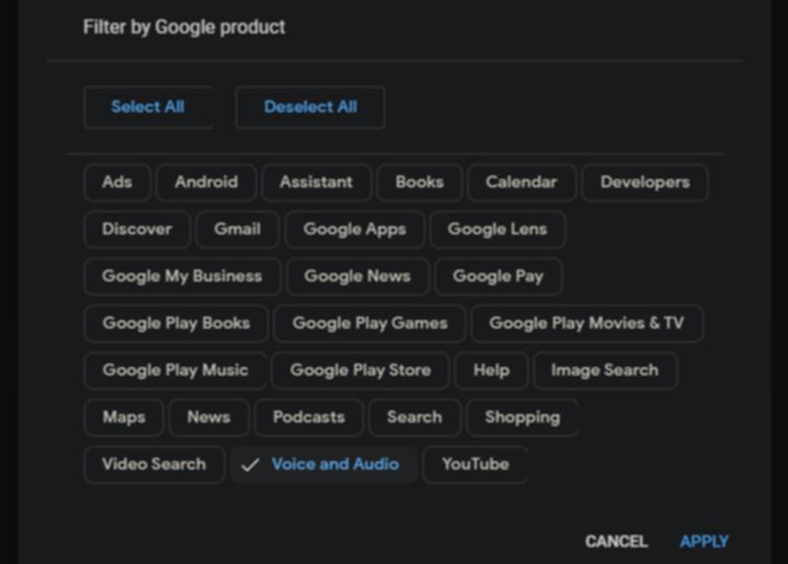Screen dimensions: 788x564
Task: Select the Android product chip
Action: point(206,182)
